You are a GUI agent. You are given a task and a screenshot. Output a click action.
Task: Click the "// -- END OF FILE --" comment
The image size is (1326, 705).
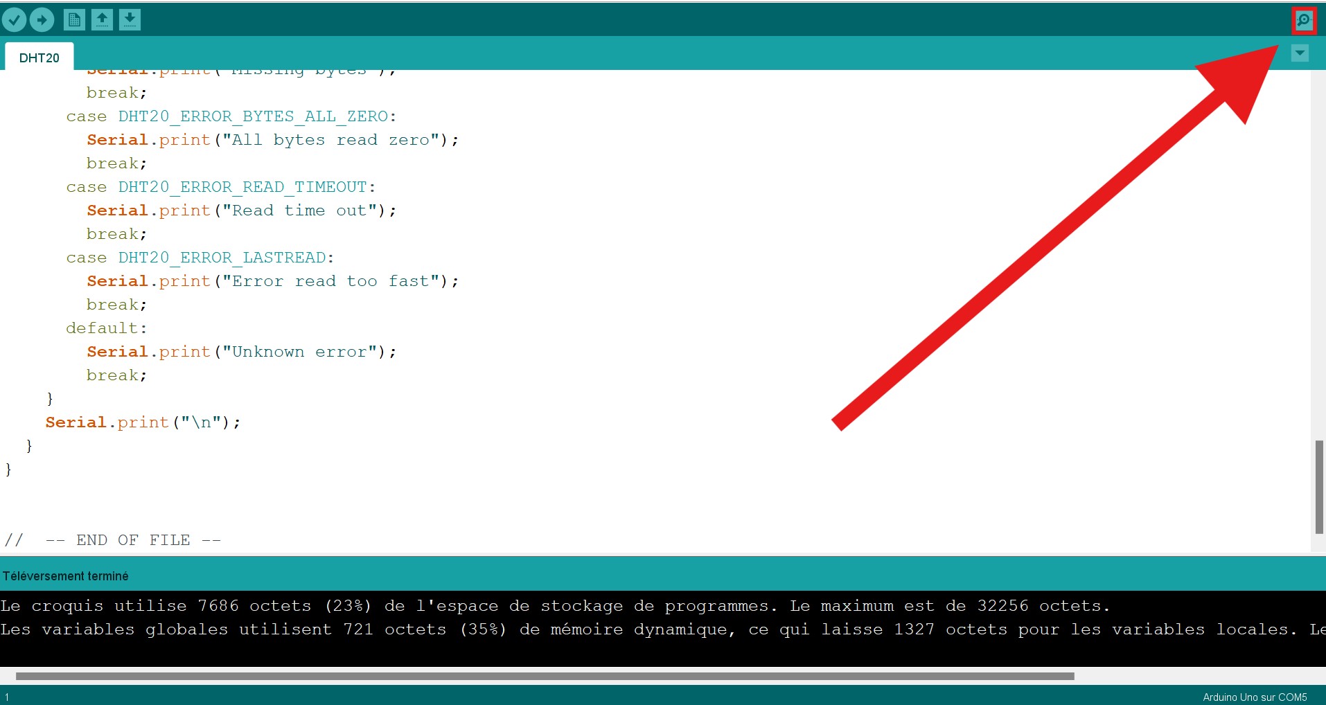click(113, 540)
